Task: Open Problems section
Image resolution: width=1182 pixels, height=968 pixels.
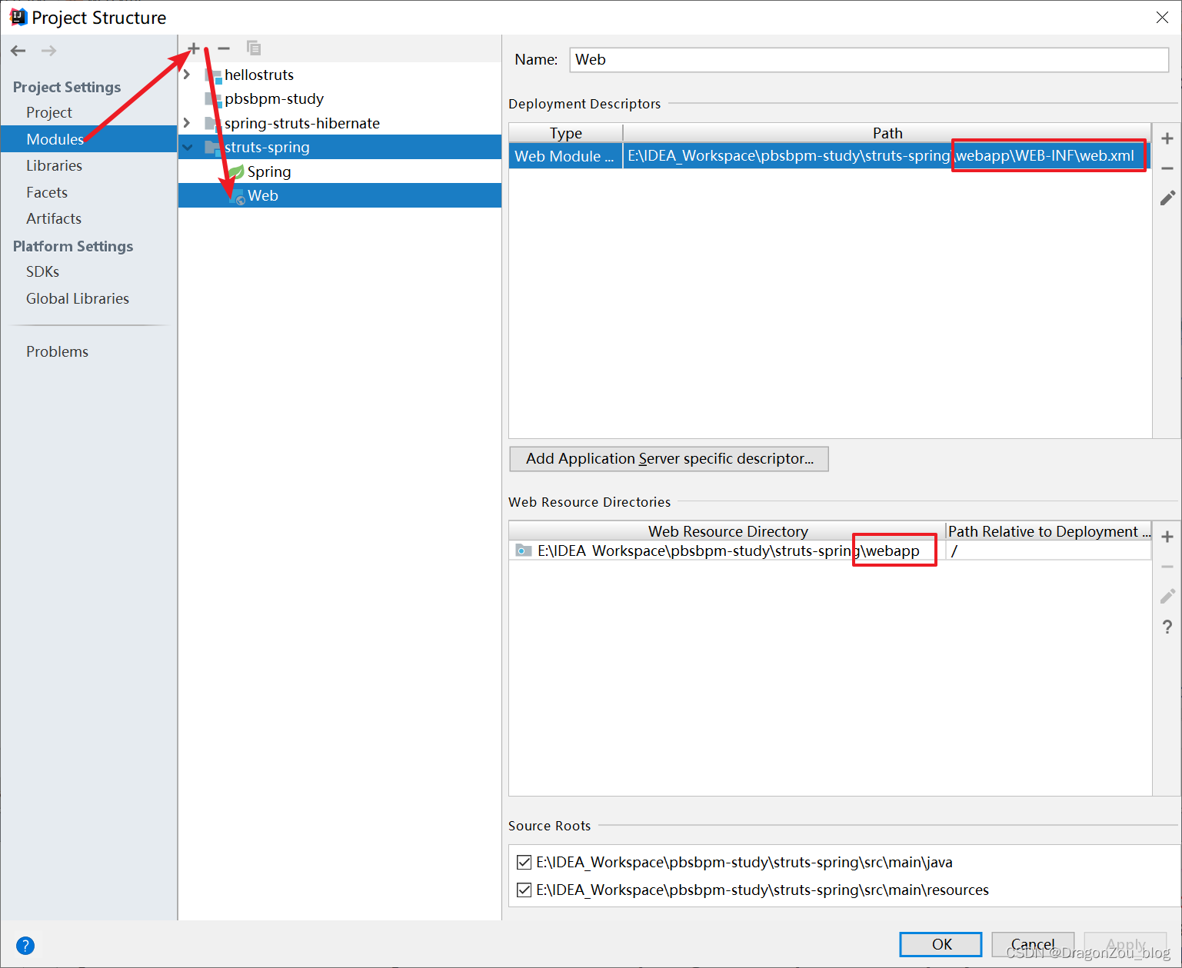Action: [57, 351]
